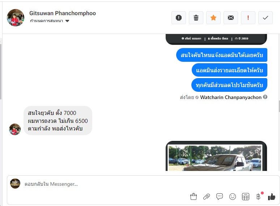The width and height of the screenshot is (280, 206).
Task: Click the chat scrollbar thumb on right edge
Action: [x=279, y=106]
